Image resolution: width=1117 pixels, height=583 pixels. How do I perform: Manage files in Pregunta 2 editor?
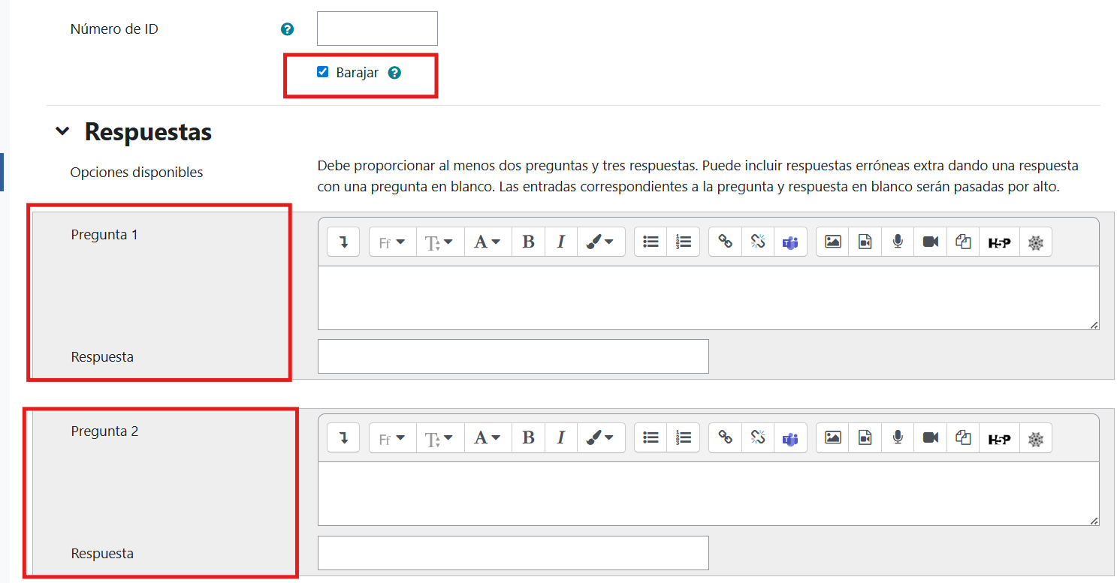pos(963,438)
